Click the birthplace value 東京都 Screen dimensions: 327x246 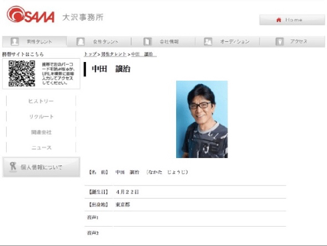(123, 205)
